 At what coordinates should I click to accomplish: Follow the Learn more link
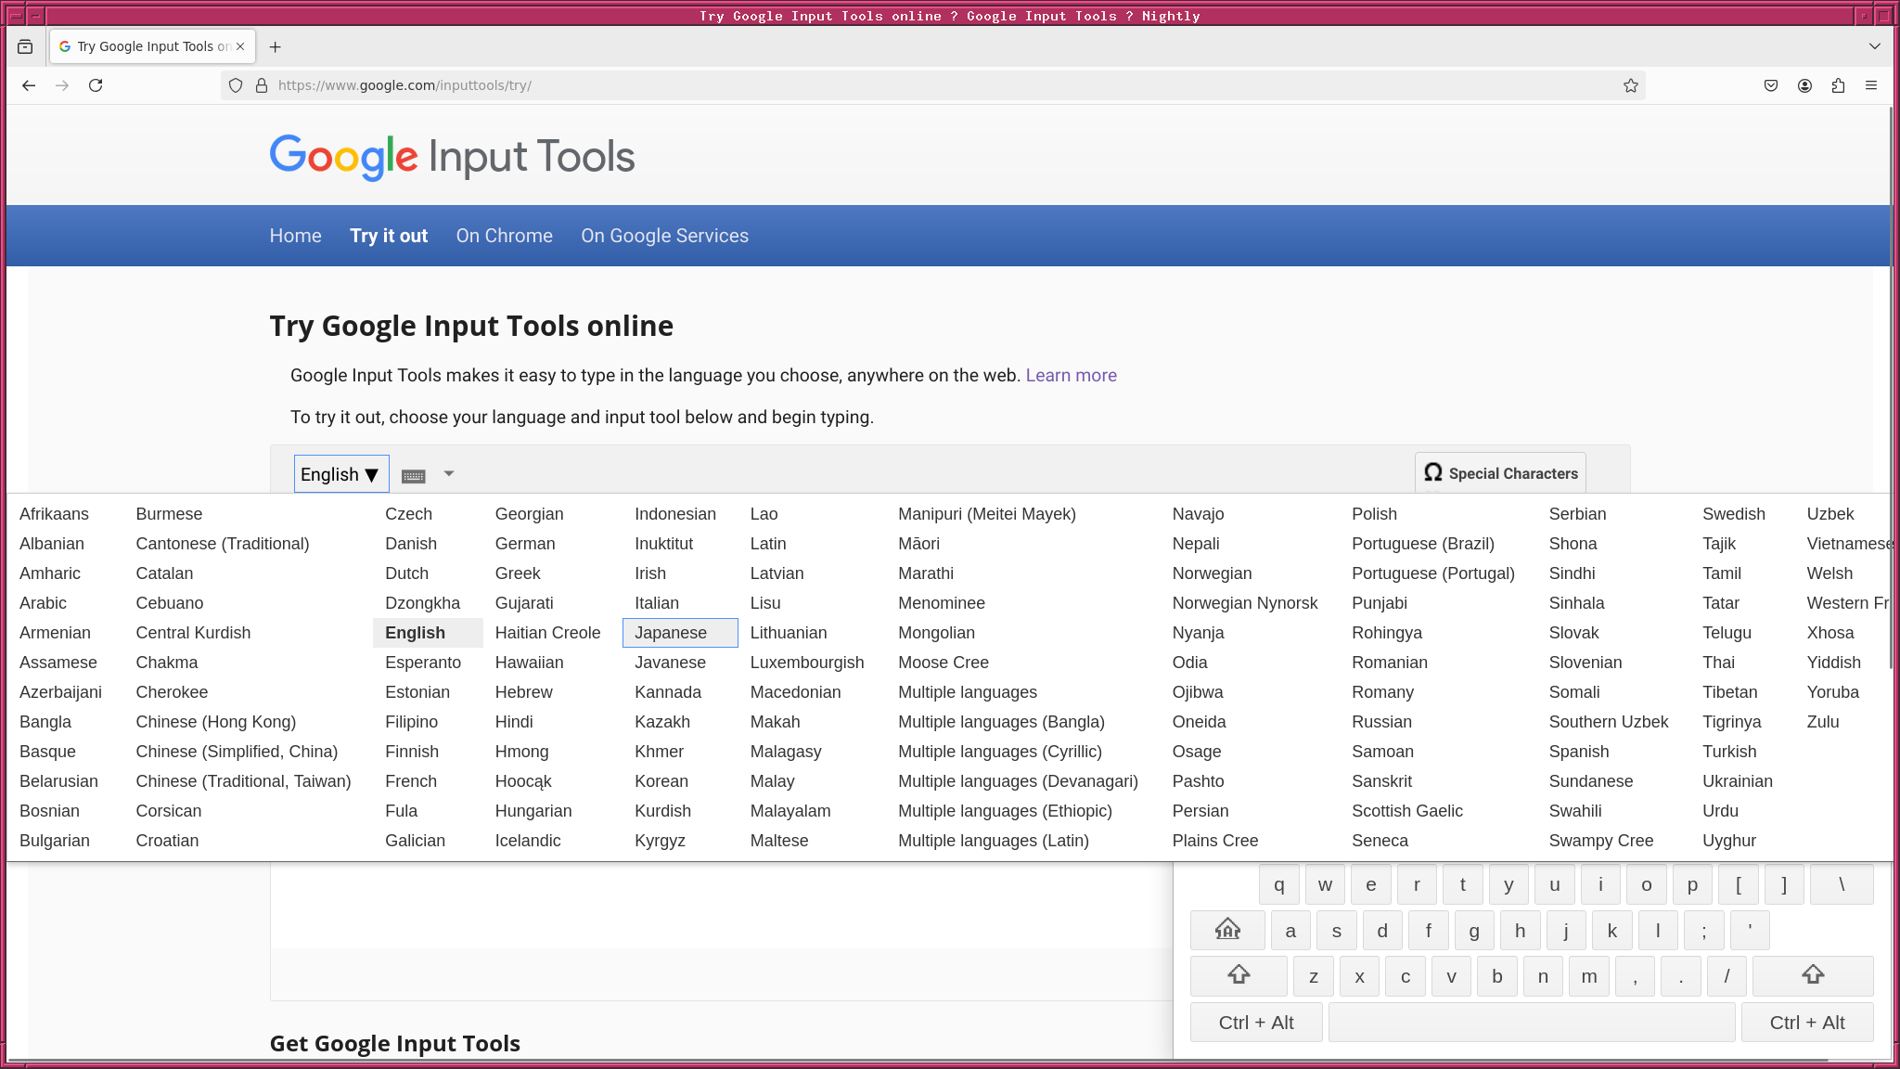(x=1071, y=376)
